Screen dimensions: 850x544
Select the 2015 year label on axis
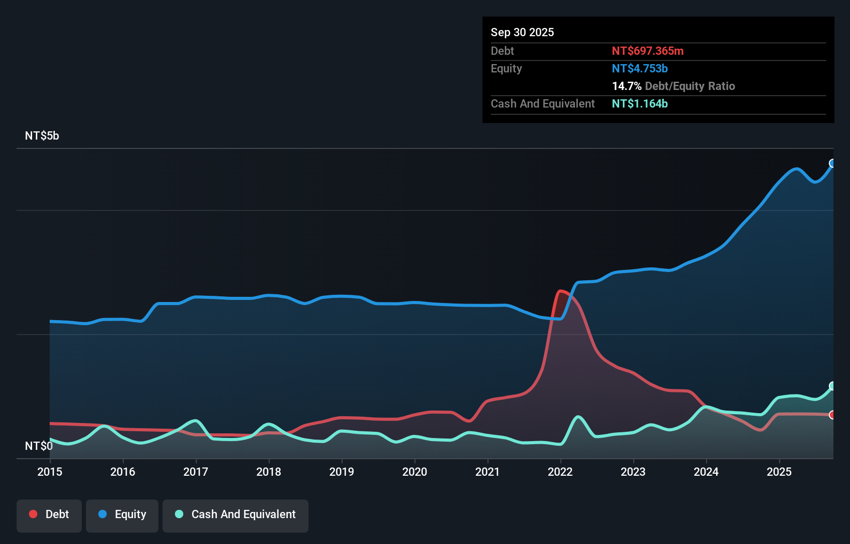[49, 472]
